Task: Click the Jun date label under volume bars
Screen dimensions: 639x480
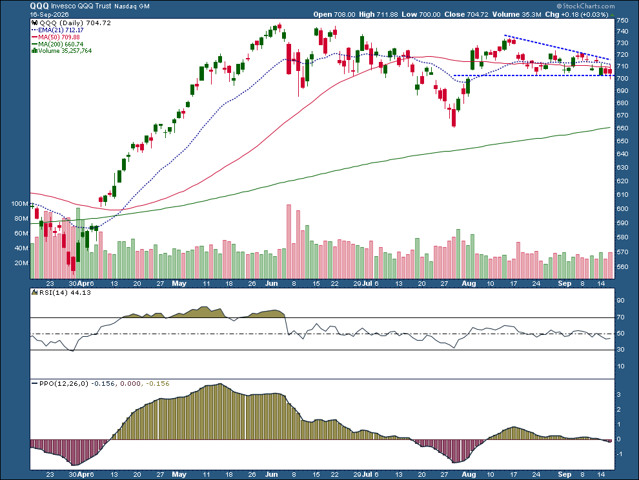Action: click(271, 284)
